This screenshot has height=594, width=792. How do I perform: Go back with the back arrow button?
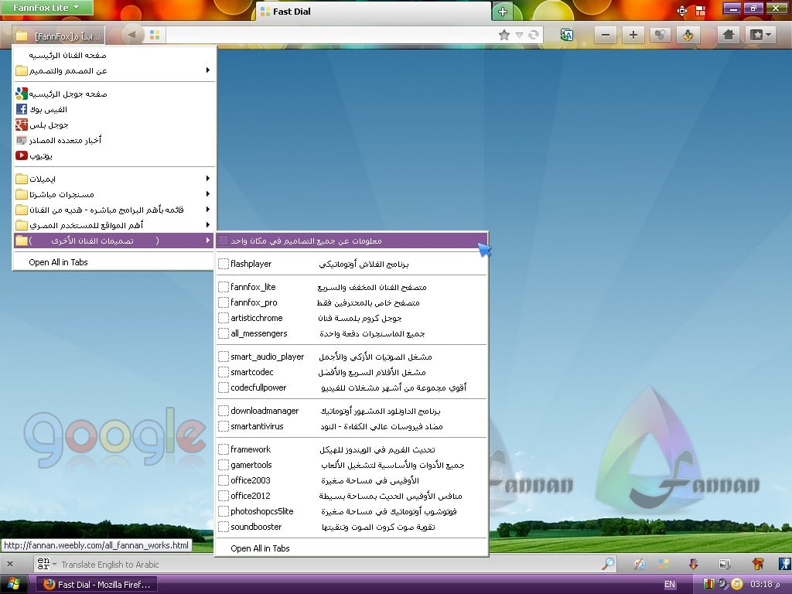[x=131, y=35]
